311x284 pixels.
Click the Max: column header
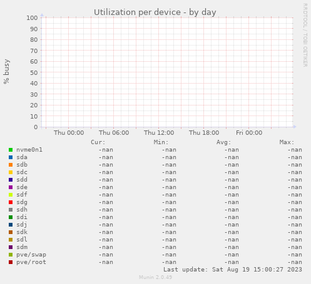287,142
